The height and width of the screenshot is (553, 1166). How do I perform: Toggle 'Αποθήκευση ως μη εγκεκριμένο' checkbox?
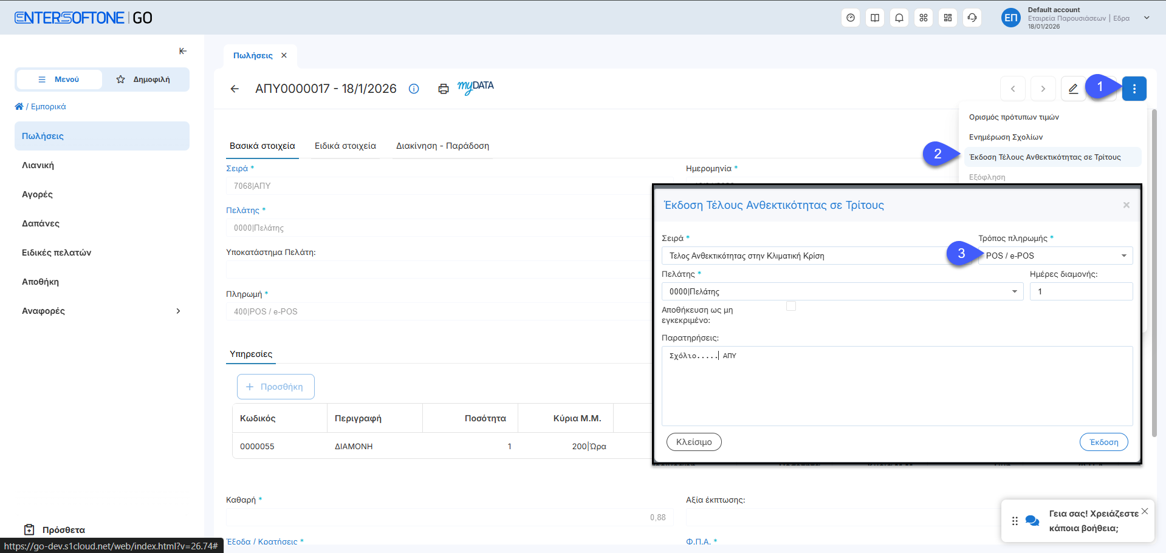(x=790, y=306)
